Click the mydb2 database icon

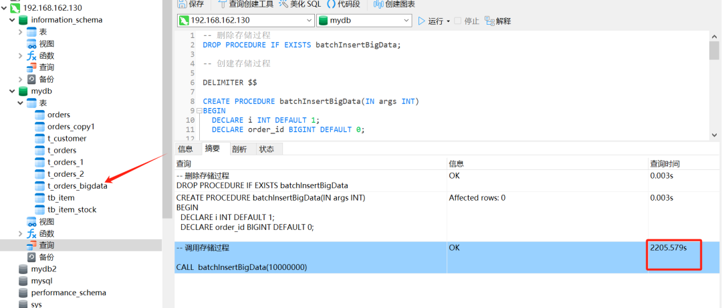pyautogui.click(x=23, y=269)
